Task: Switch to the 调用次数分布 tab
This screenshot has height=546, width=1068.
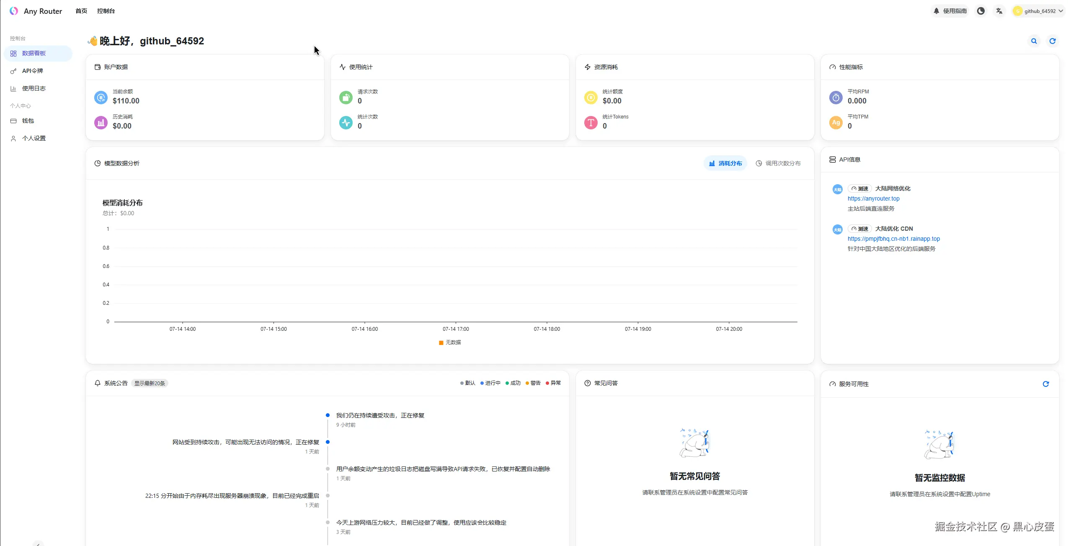Action: tap(778, 163)
